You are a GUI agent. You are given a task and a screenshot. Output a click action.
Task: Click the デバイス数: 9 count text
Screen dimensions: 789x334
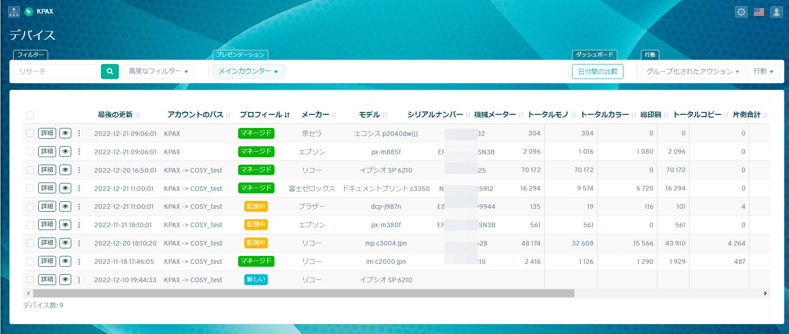[43, 306]
